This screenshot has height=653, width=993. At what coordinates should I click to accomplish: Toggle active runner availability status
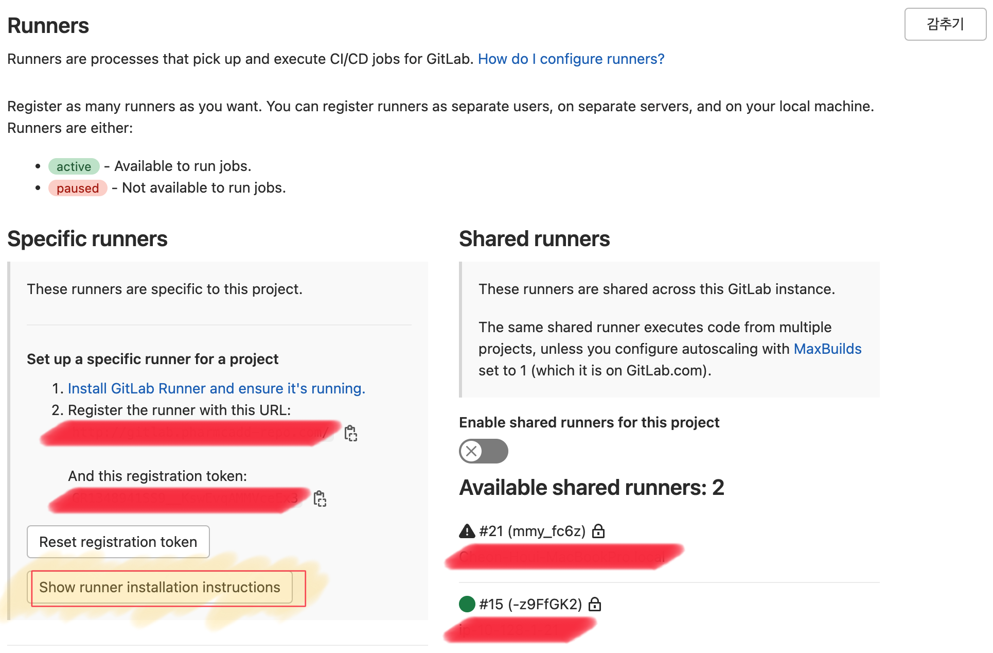point(484,451)
